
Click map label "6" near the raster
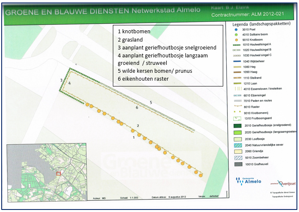(x=137, y=108)
